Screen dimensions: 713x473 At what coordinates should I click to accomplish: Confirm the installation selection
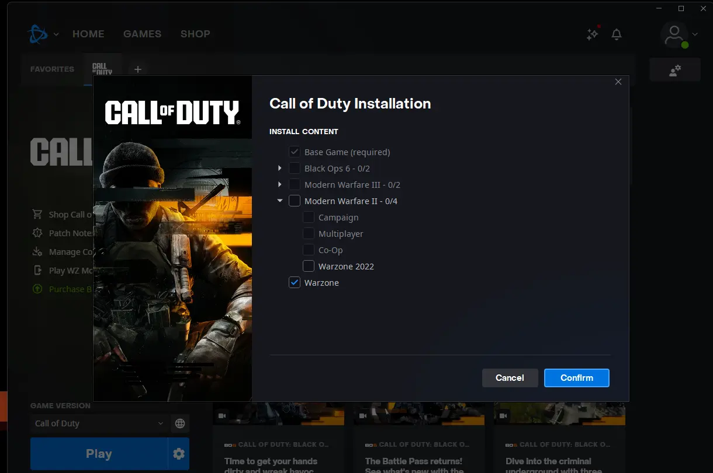click(x=577, y=378)
